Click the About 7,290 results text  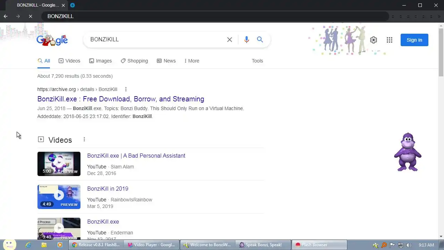[x=75, y=76]
